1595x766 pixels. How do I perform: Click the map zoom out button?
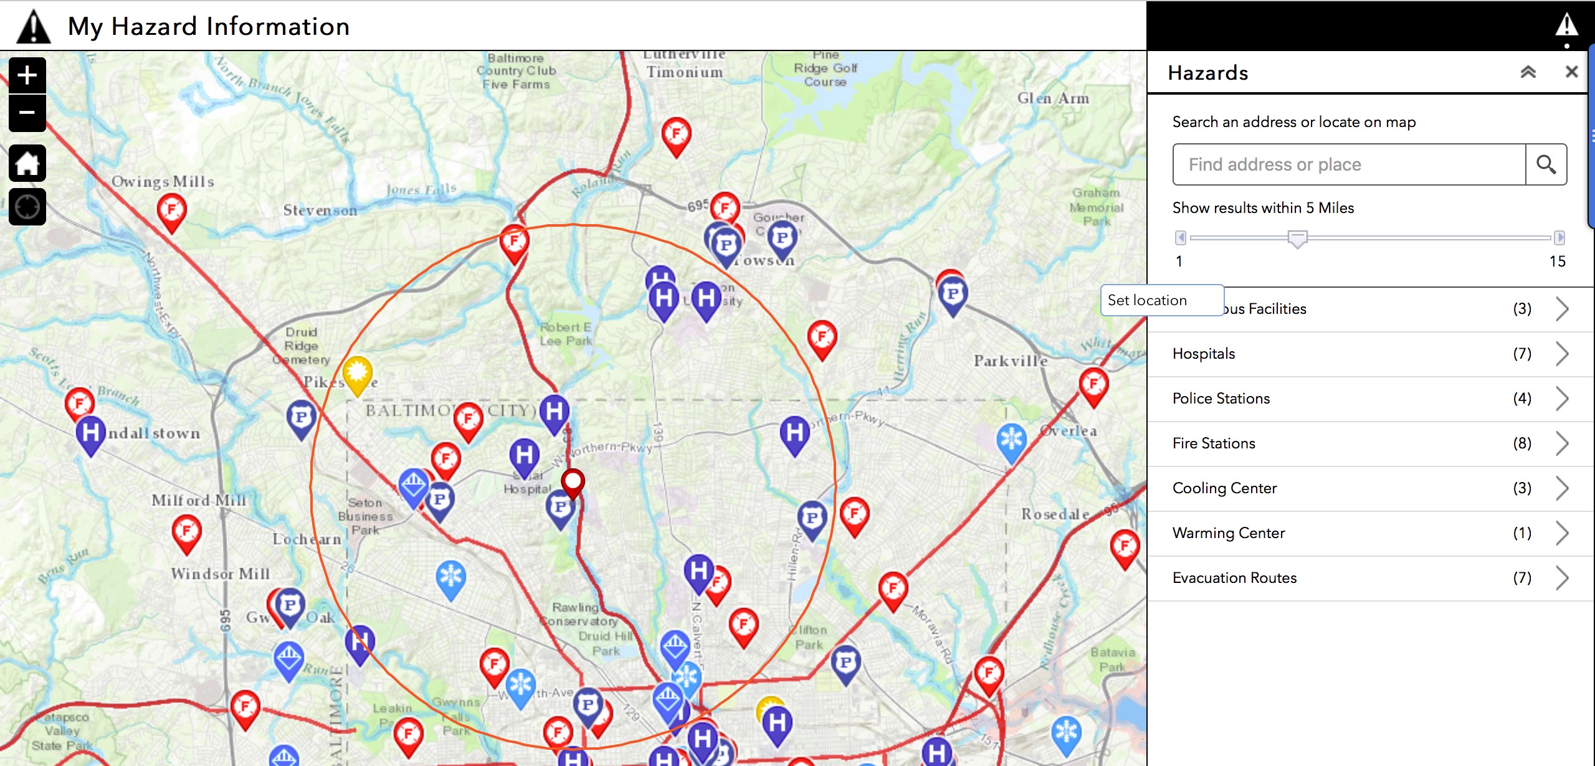[x=27, y=113]
